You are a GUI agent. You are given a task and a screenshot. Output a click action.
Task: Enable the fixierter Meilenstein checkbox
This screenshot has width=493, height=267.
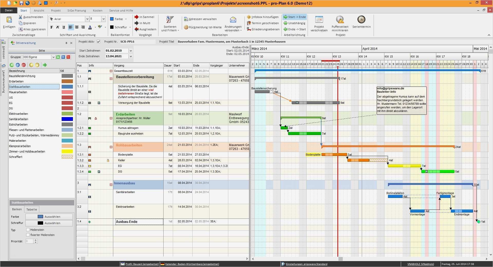[28, 235]
